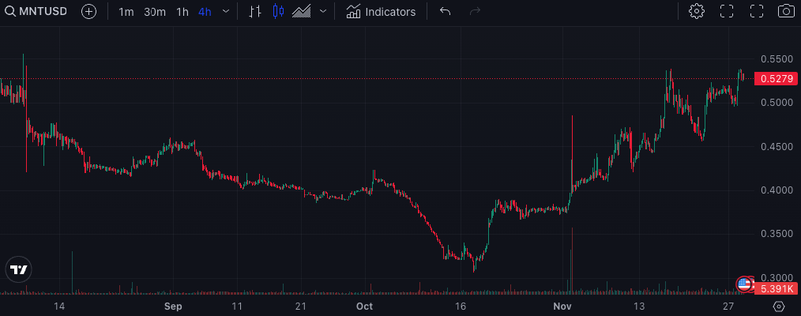Open symbol search for MNTUSD
The width and height of the screenshot is (801, 316).
36,11
